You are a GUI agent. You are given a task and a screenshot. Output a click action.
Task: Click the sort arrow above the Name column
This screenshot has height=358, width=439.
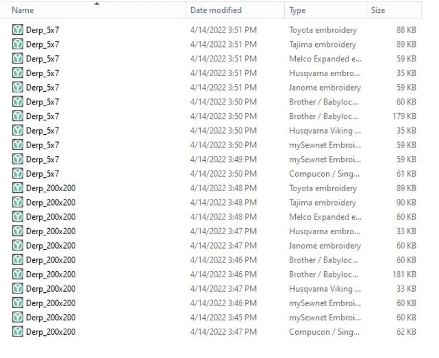click(97, 3)
